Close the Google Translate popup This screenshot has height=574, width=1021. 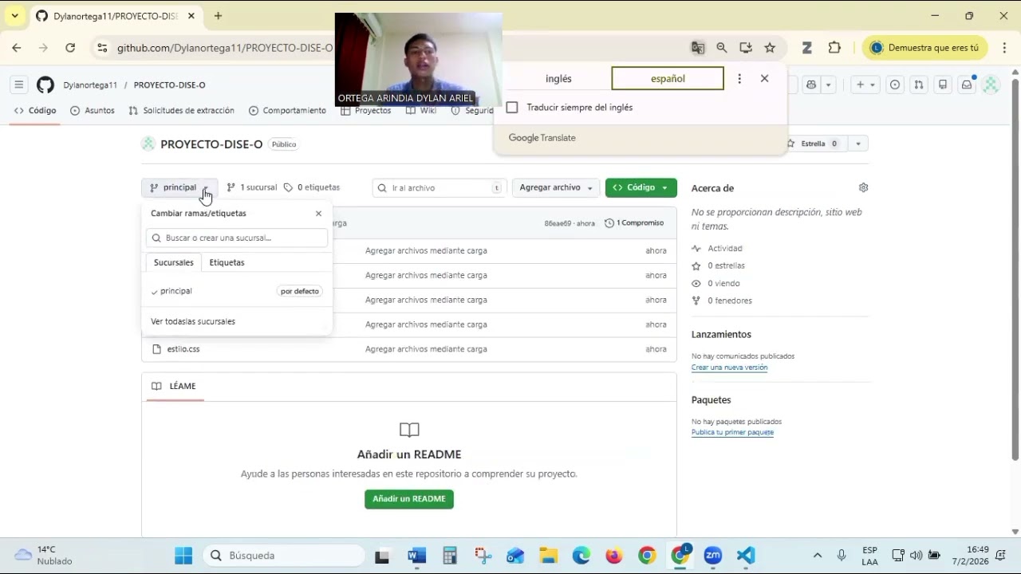[764, 78]
